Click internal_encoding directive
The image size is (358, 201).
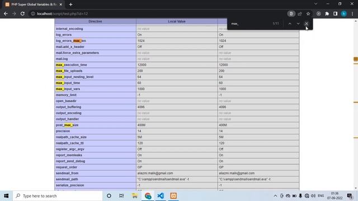tap(69, 28)
